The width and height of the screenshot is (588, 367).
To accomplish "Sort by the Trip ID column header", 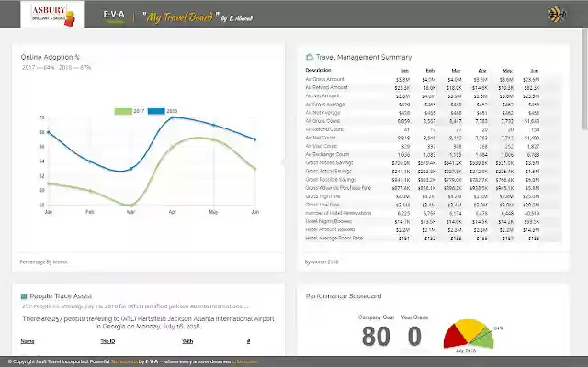I will [107, 341].
